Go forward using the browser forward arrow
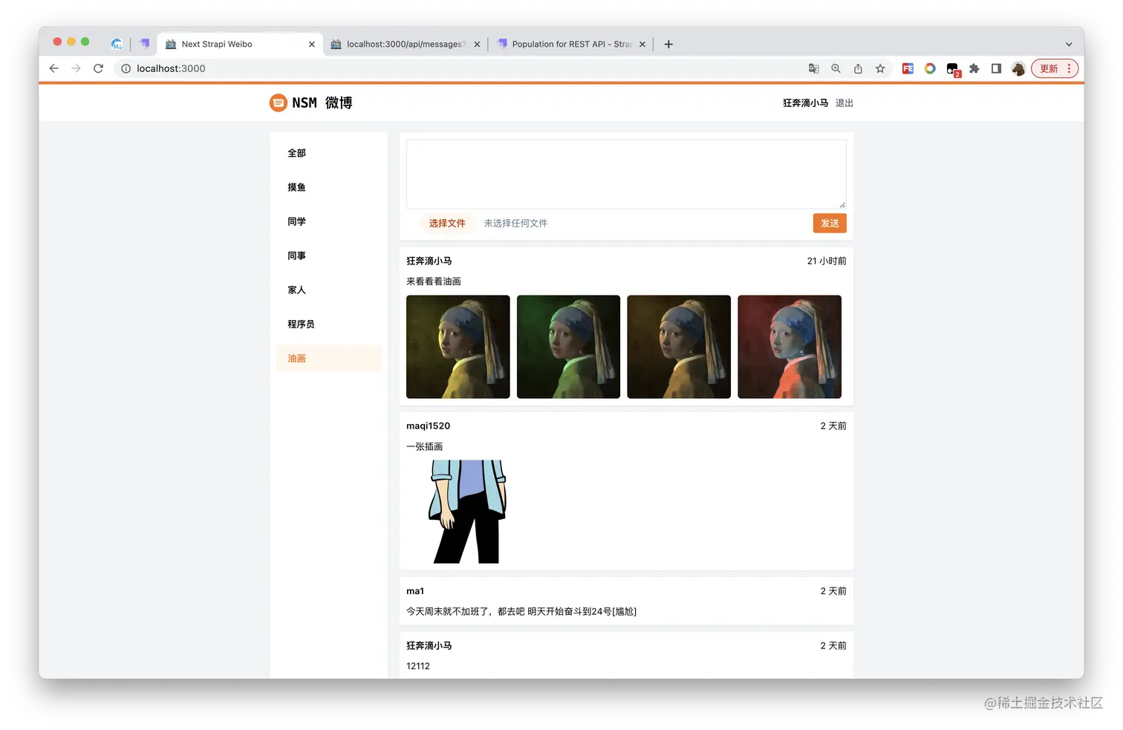The image size is (1123, 730). click(76, 68)
